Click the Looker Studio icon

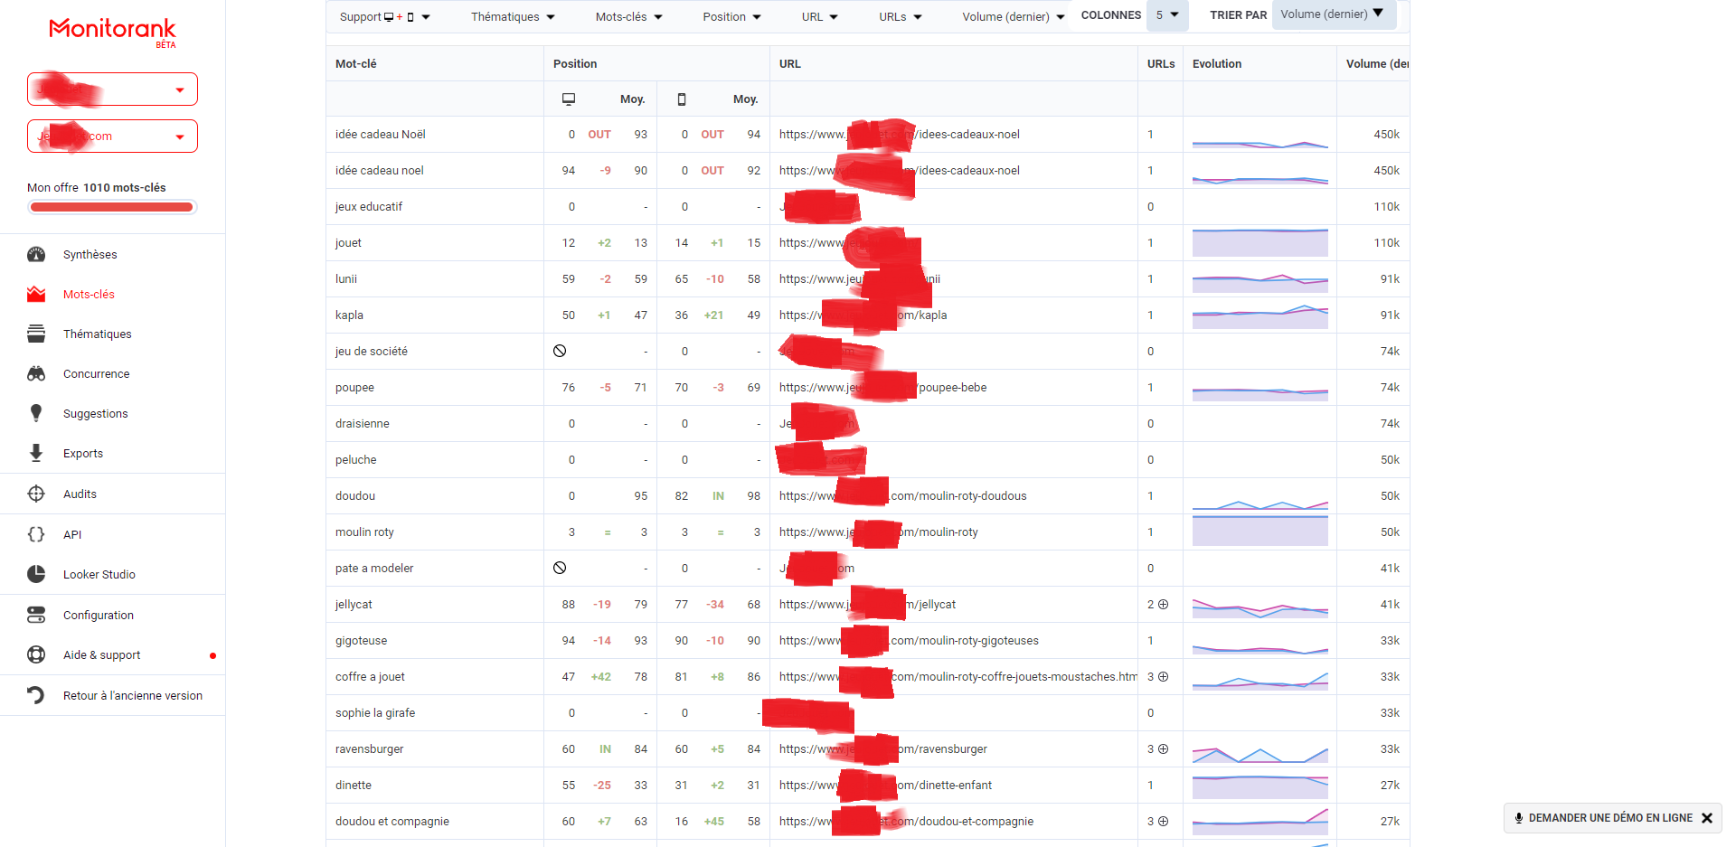coord(36,574)
